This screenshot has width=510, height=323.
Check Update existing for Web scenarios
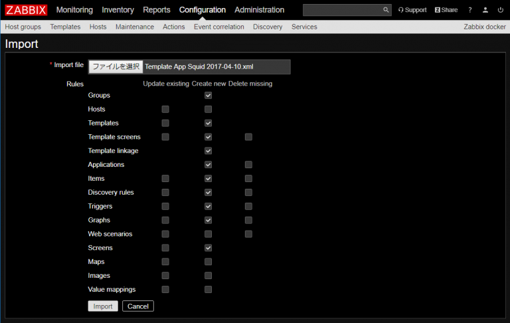[x=165, y=234]
